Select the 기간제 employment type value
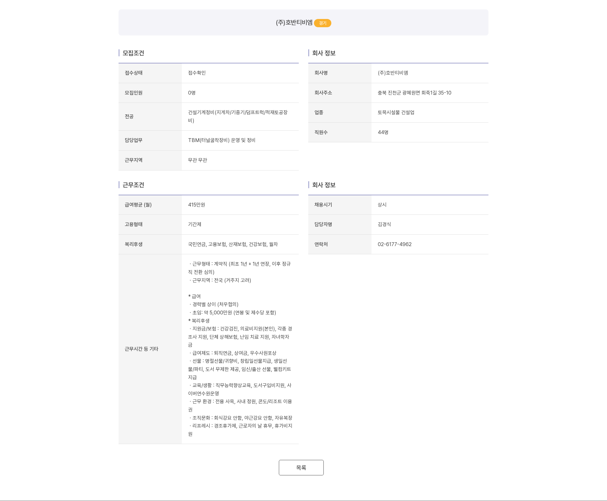This screenshot has width=607, height=501. point(195,225)
